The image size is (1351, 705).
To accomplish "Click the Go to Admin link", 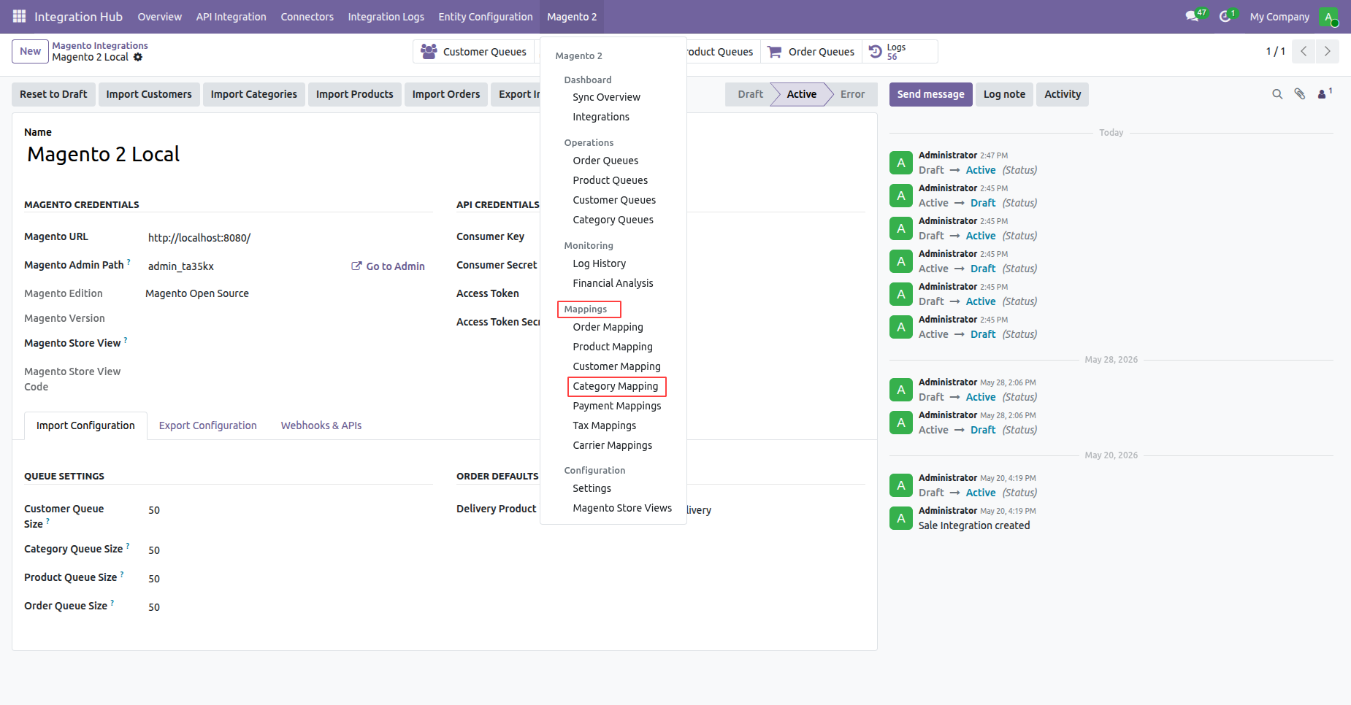I will (x=388, y=266).
